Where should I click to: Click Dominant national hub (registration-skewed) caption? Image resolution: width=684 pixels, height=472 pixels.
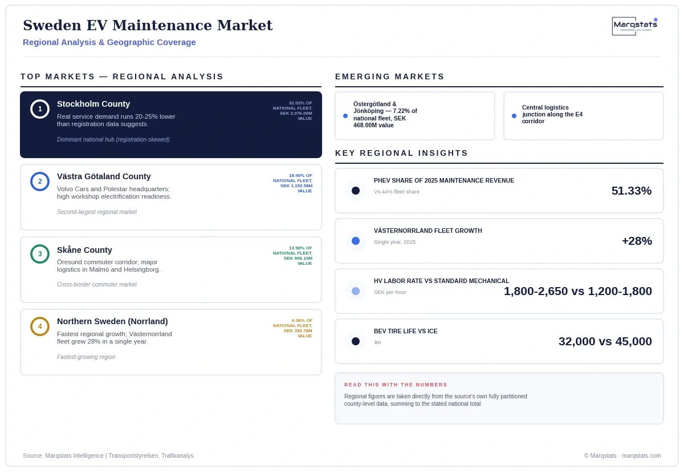(113, 139)
